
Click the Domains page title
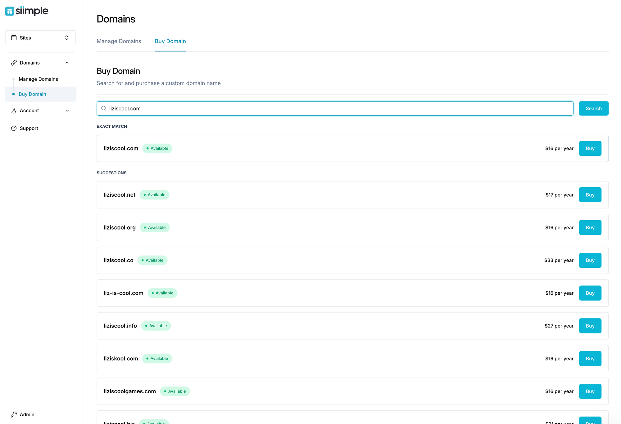pos(116,19)
